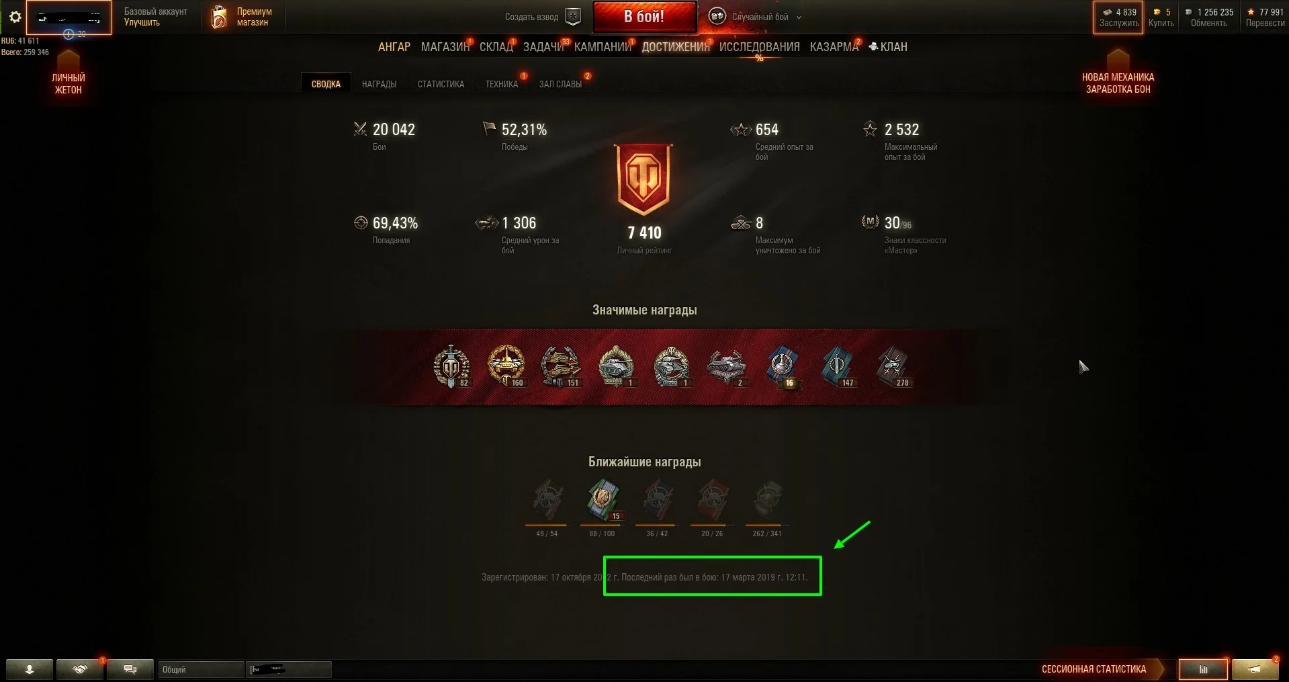The width and height of the screenshot is (1289, 682).
Task: Click the В бой! battle button
Action: 644,17
